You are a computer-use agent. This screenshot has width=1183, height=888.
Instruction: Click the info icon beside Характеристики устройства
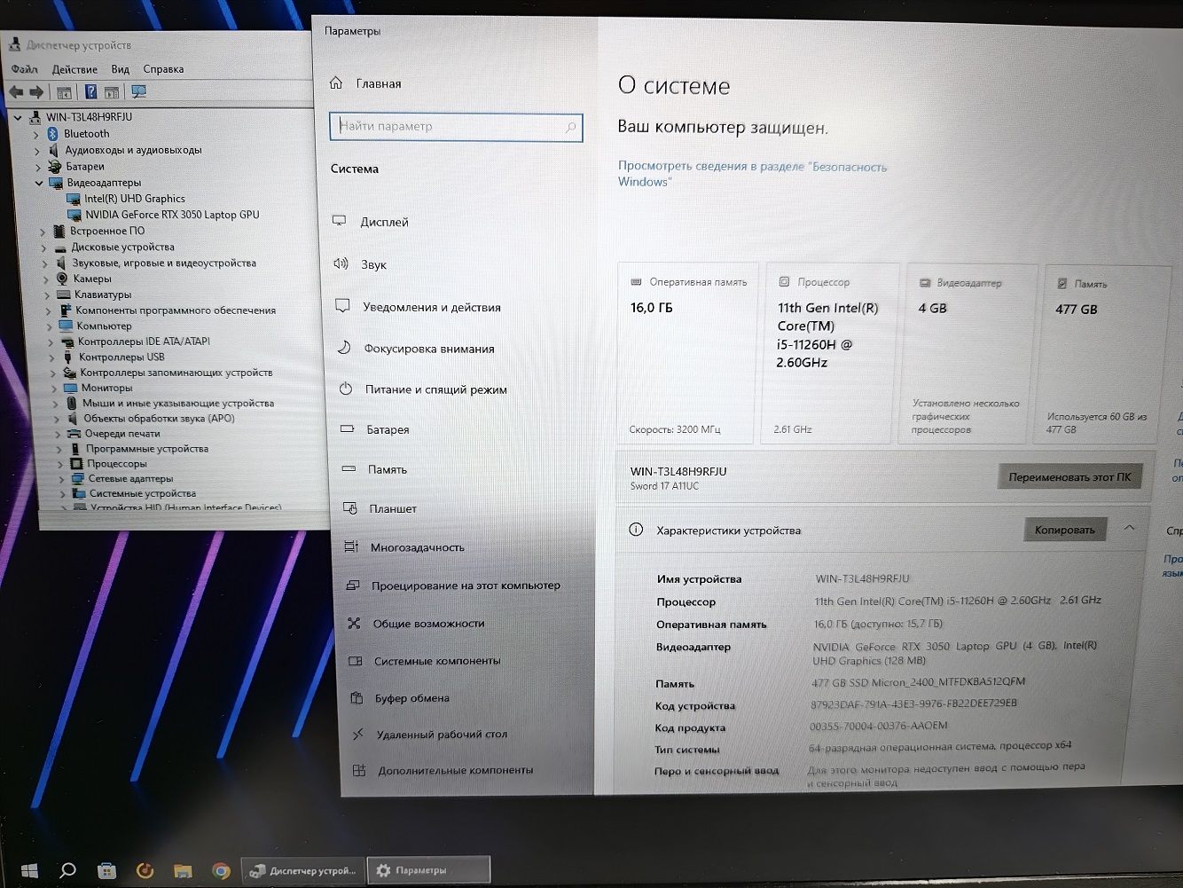(636, 530)
